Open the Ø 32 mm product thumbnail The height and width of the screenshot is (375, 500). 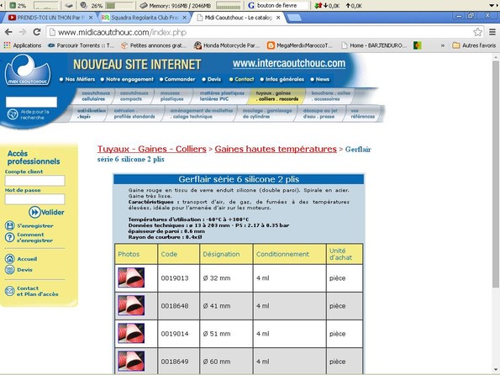[131, 277]
